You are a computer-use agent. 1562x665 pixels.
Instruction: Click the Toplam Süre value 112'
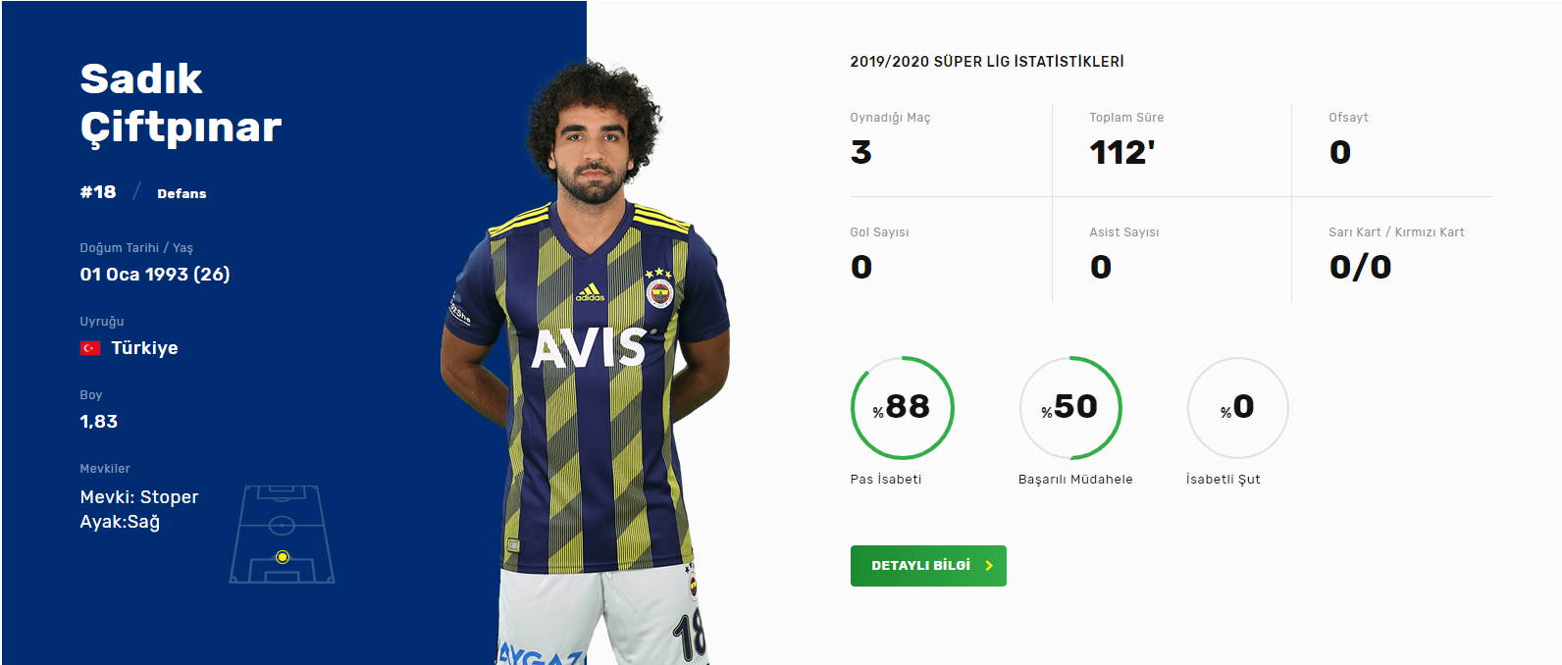1122,152
